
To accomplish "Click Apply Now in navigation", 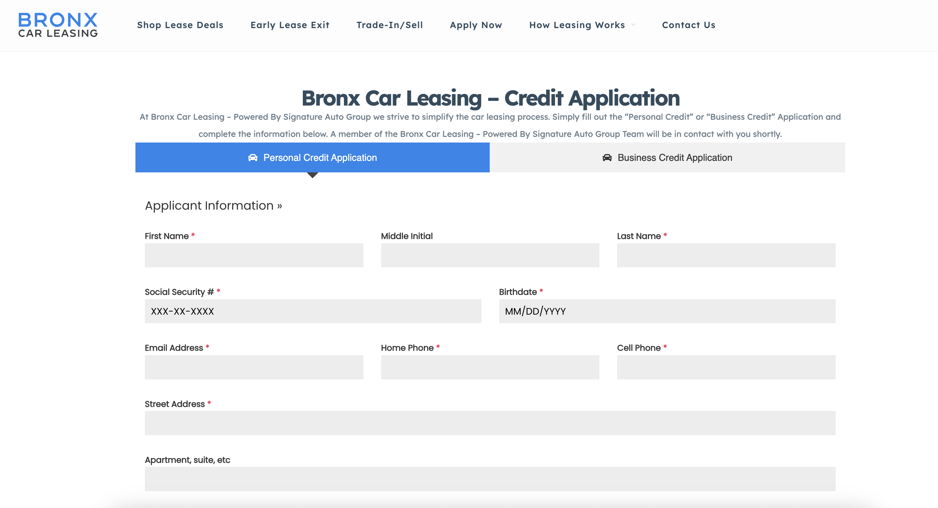I will 476,25.
